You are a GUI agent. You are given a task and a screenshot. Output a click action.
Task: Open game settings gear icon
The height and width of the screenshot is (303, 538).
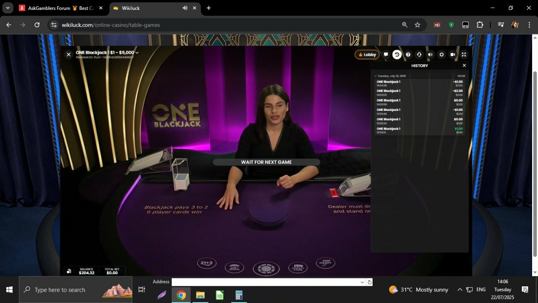coord(442,54)
